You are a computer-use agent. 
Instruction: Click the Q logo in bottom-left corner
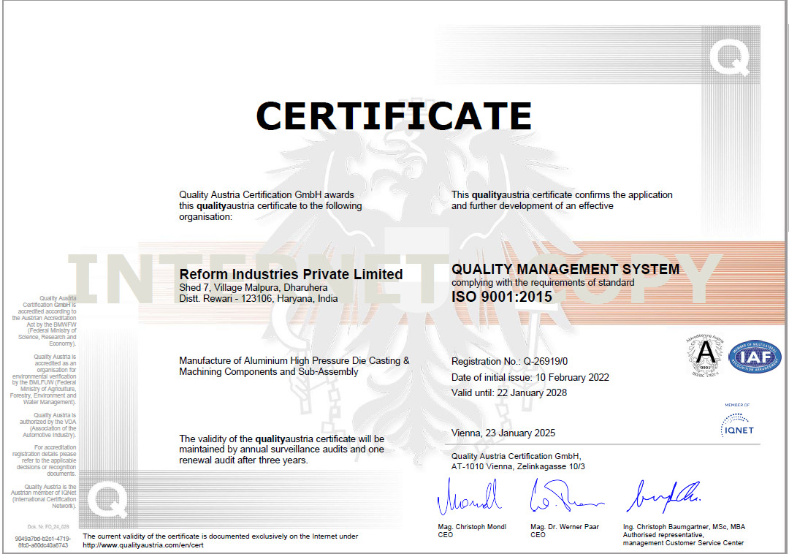coord(108,501)
